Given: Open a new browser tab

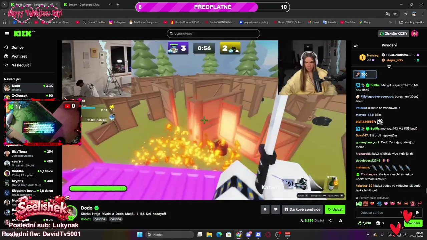Looking at the screenshot, I should click(x=118, y=5).
